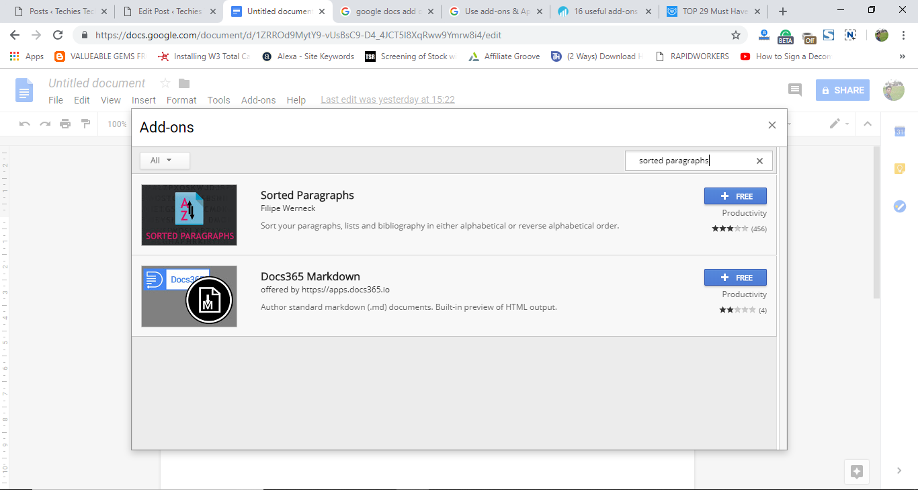Click the BETA extension icon
Image resolution: width=918 pixels, height=490 pixels.
click(785, 36)
